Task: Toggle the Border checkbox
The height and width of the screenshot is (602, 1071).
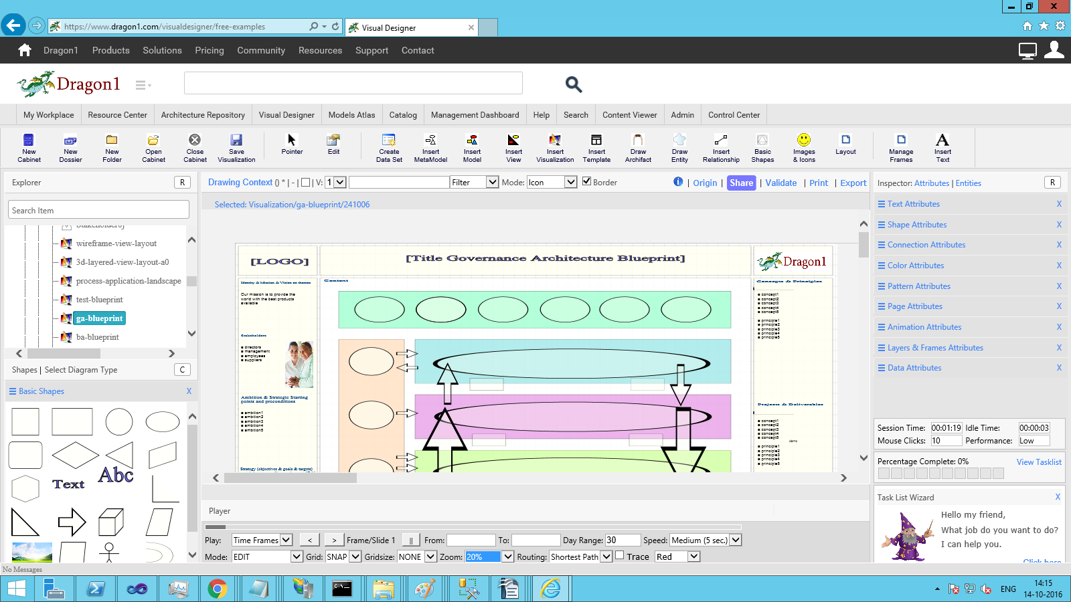Action: pyautogui.click(x=587, y=181)
